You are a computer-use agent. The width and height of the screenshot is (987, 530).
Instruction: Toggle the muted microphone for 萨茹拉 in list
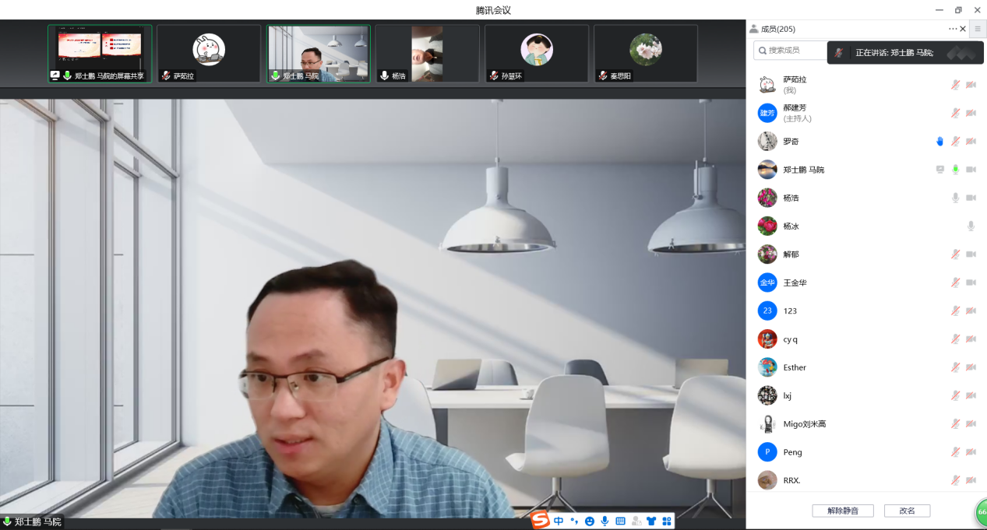955,85
